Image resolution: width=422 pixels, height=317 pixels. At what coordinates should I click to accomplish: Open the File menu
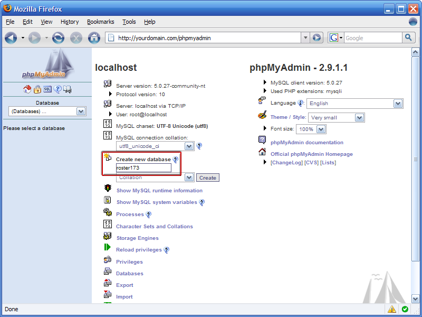(x=10, y=22)
